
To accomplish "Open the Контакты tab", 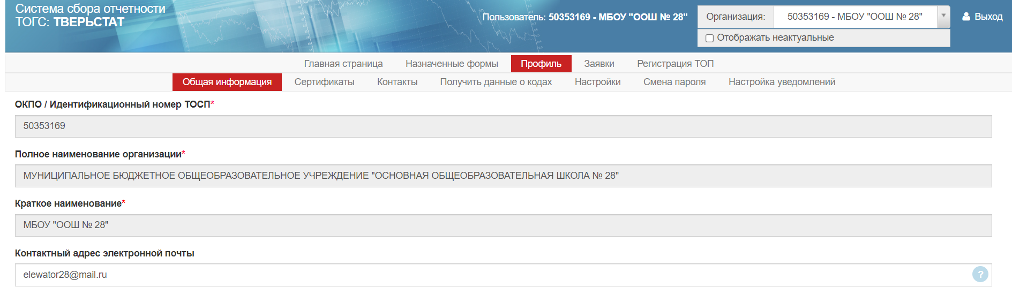I will click(x=397, y=82).
